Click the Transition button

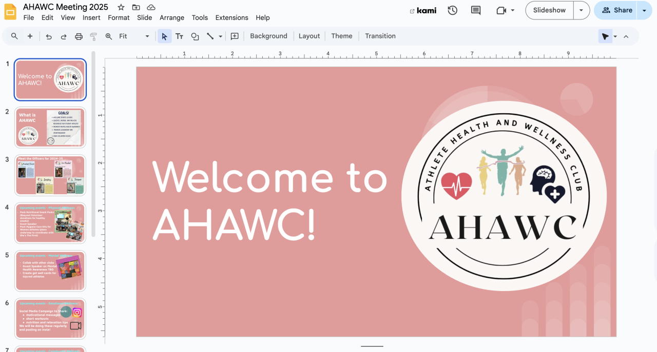coord(380,36)
